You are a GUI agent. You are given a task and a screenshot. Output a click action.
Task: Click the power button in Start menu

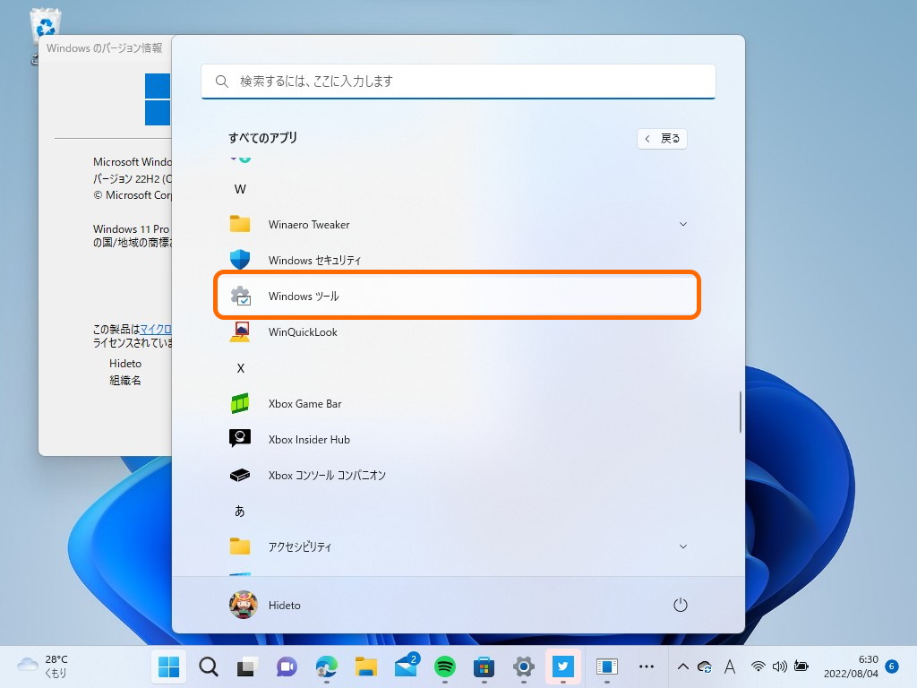point(680,605)
